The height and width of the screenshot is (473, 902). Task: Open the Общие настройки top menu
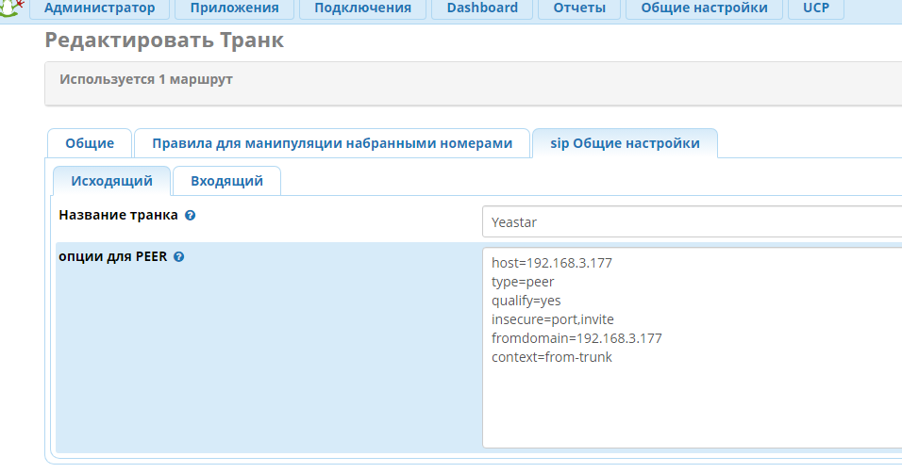[x=704, y=8]
